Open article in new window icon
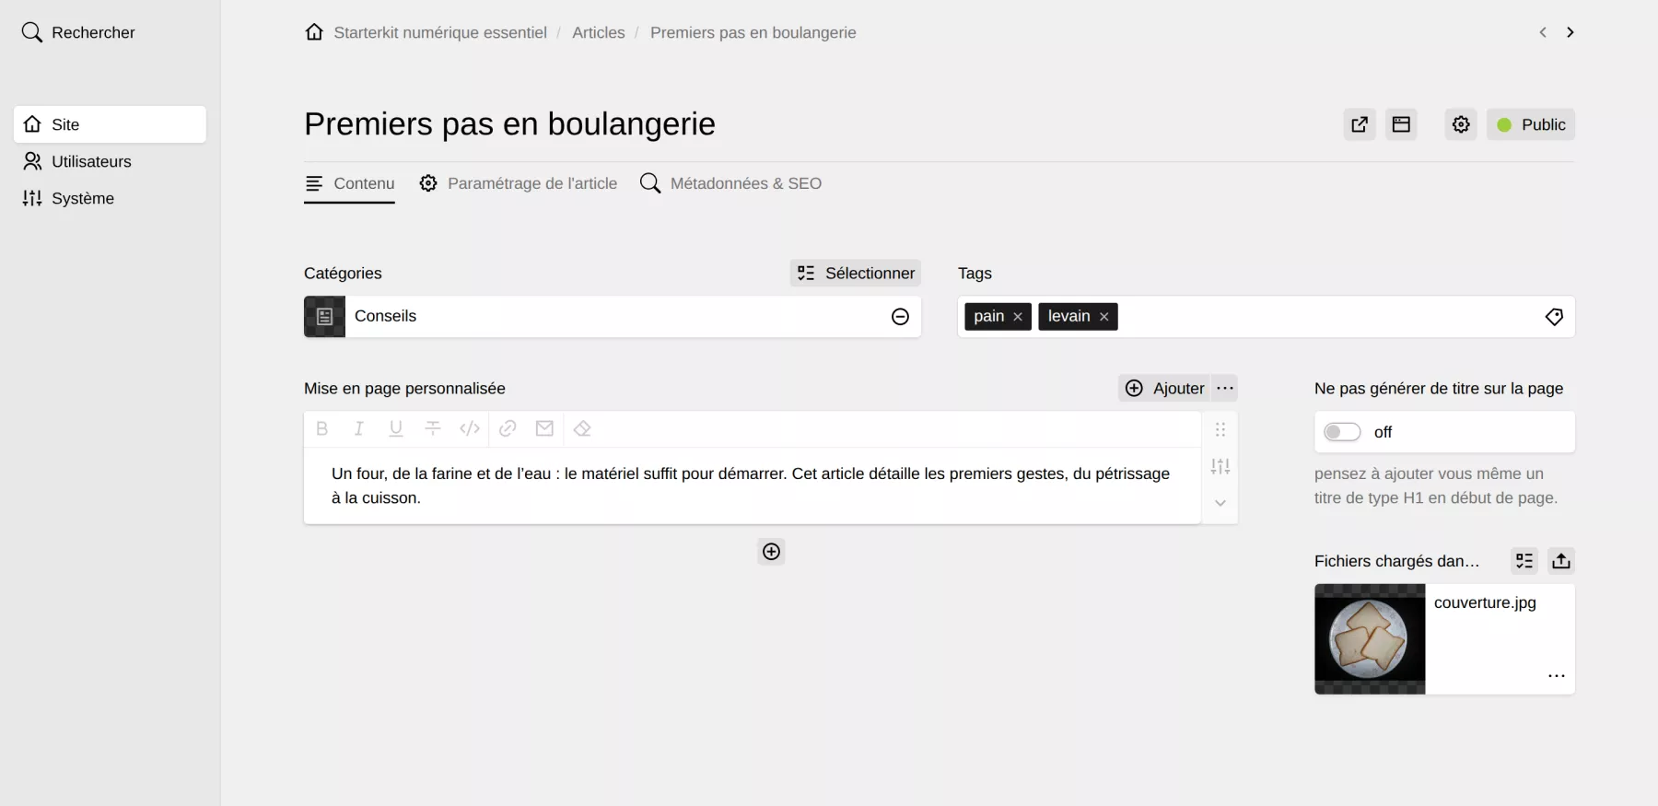1658x806 pixels. 1360,124
